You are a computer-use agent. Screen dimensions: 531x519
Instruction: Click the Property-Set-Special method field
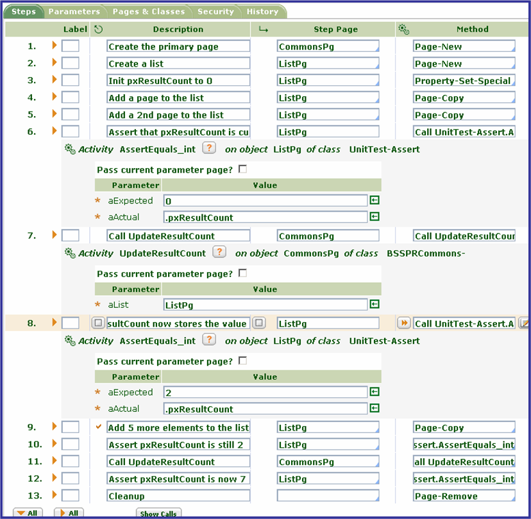[464, 81]
